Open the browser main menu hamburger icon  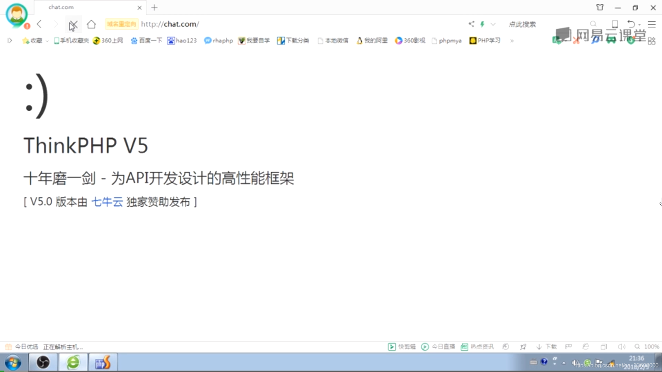coord(652,24)
